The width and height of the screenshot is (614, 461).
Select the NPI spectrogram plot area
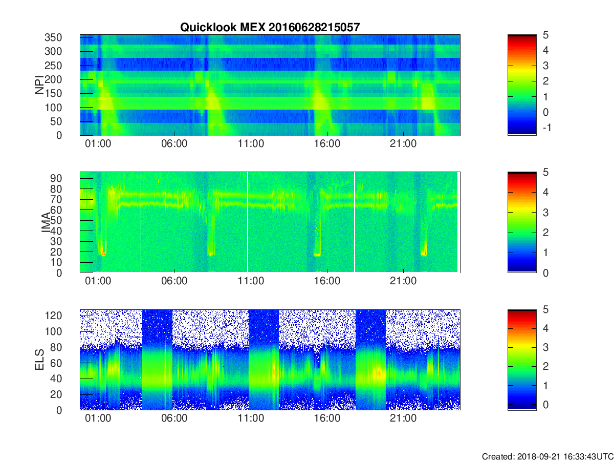270,85
